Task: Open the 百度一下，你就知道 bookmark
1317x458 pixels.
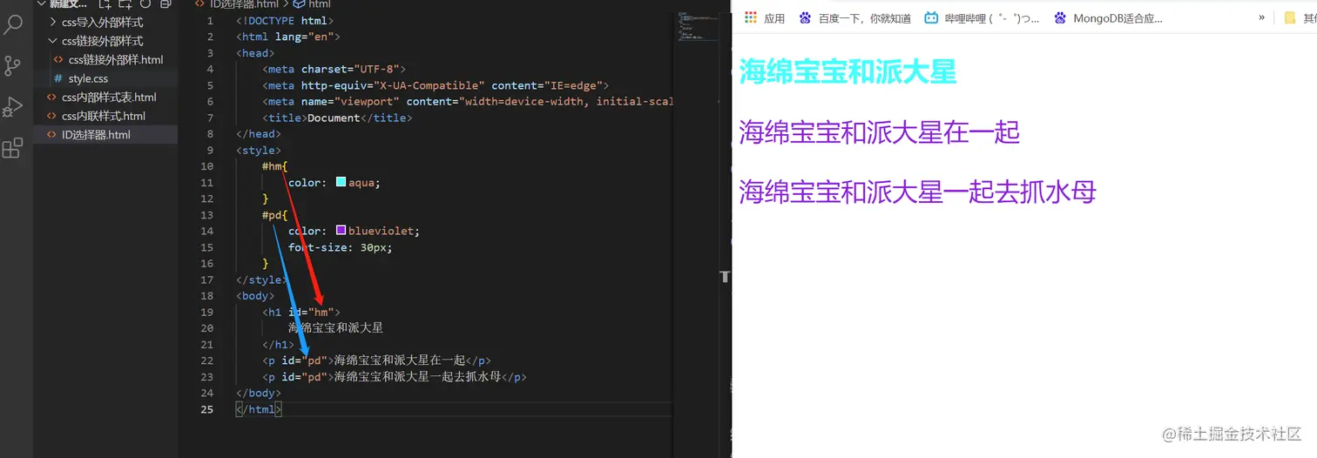Action: coord(854,17)
